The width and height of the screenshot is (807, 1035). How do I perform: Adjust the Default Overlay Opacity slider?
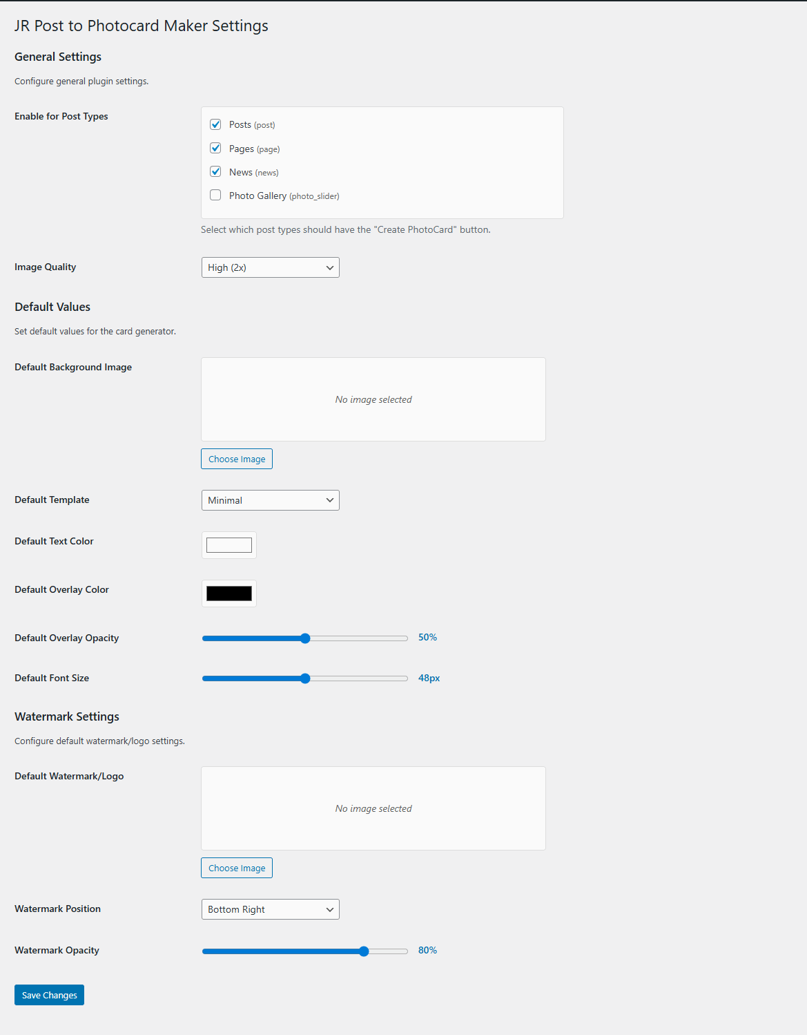[304, 638]
